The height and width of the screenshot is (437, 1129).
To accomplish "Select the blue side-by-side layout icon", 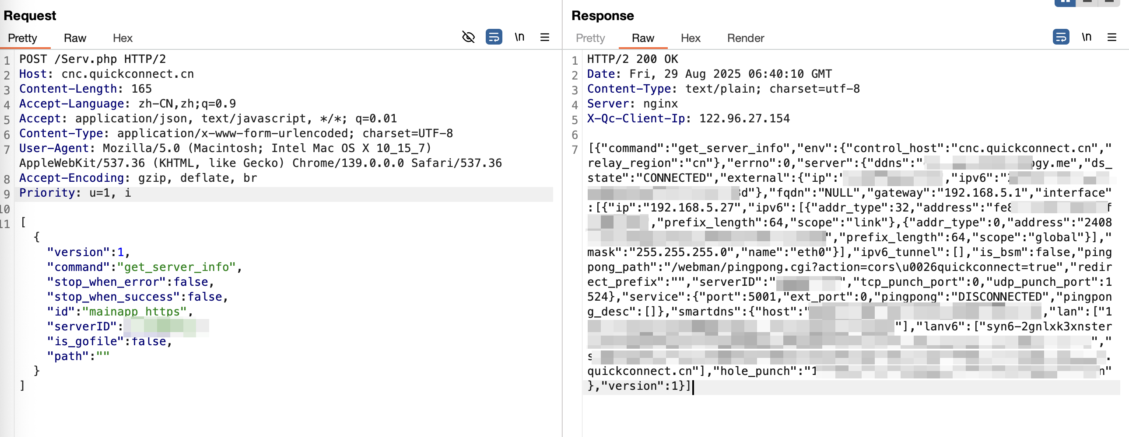I will coord(1065,2).
